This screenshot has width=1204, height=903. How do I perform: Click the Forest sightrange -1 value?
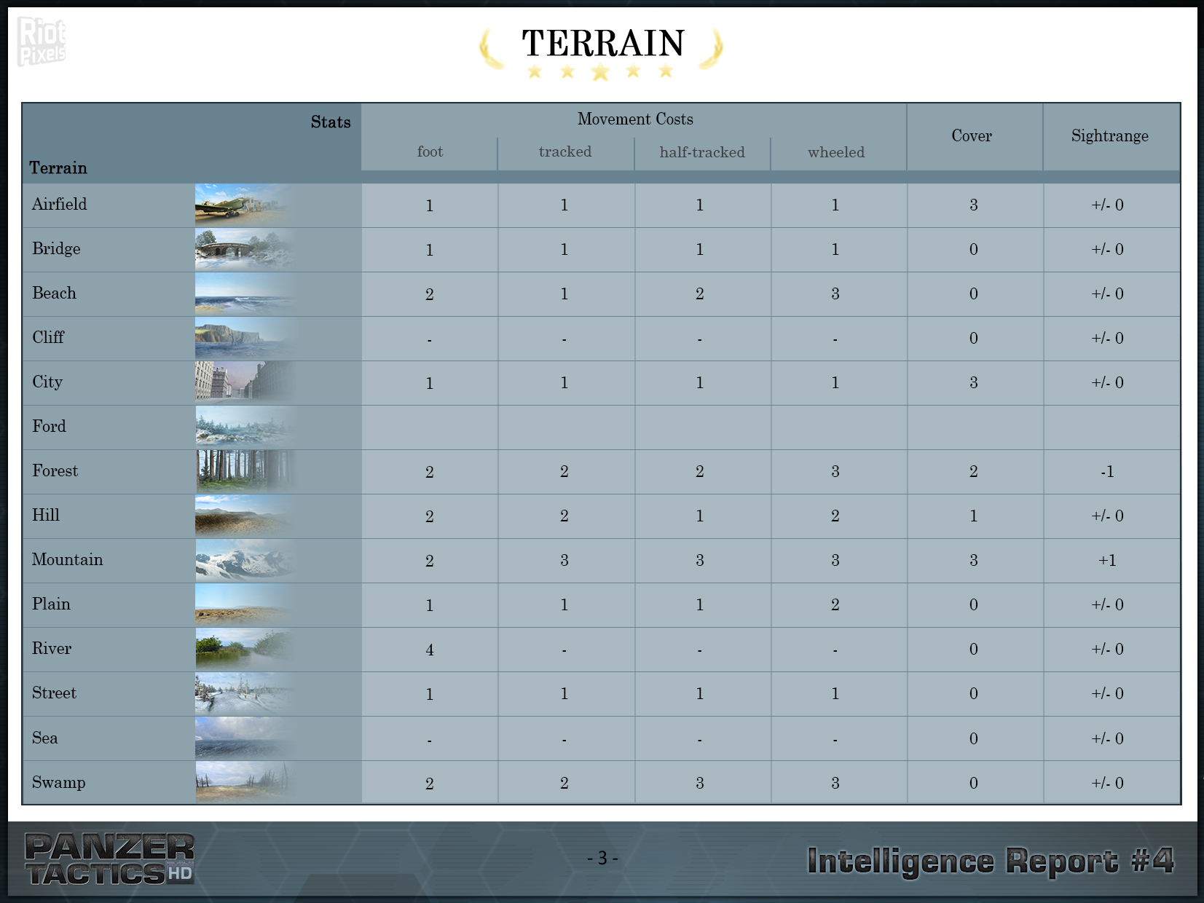pos(1107,472)
